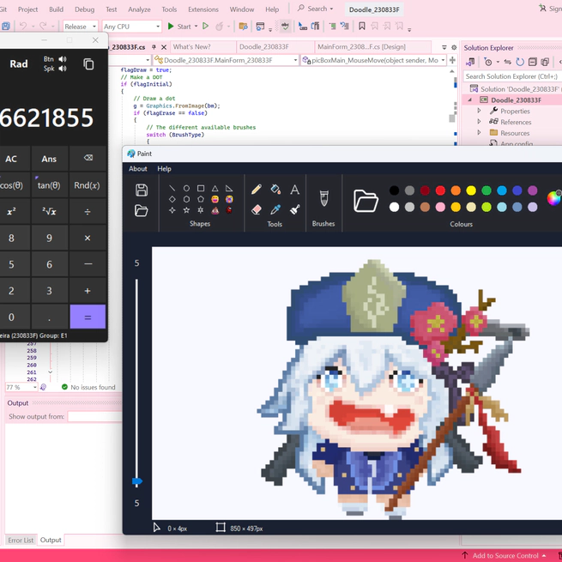
Task: Select the Eraser tool in Paint
Action: 257,209
